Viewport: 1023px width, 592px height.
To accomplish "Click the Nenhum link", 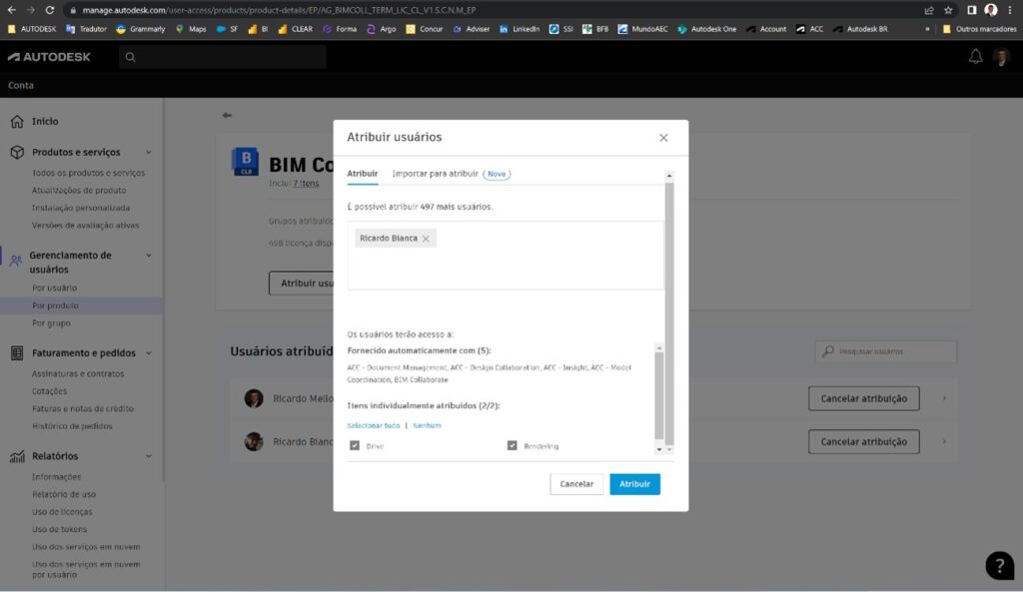I will (427, 425).
